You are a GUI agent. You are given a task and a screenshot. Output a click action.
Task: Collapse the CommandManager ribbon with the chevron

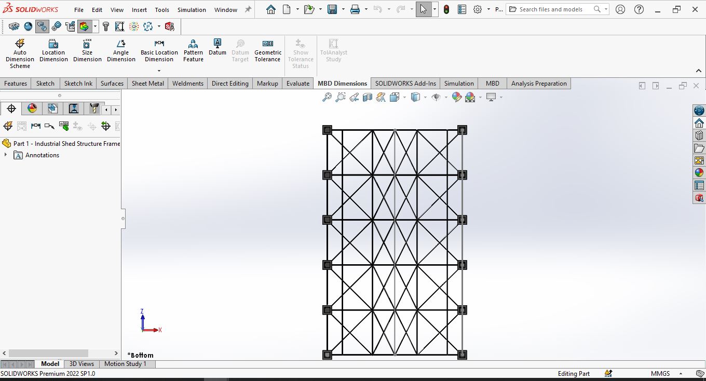(699, 71)
